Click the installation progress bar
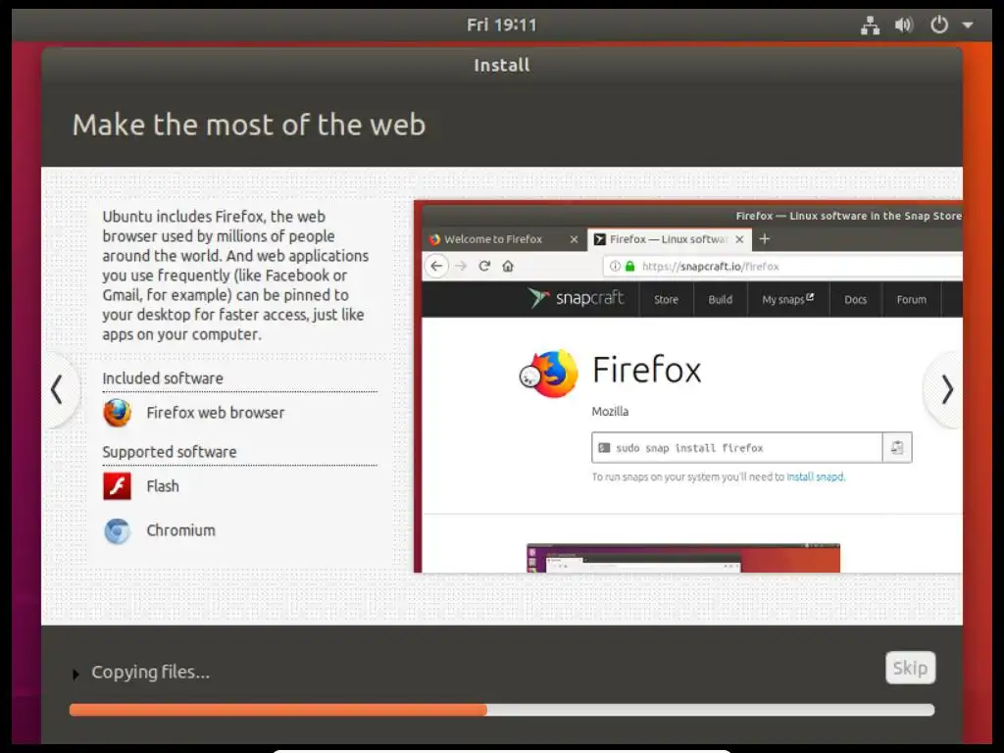Viewport: 1004px width, 753px height. 501,710
